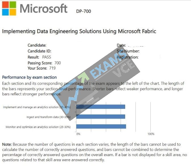Click the Microsoft wordmark text

tap(43, 9)
